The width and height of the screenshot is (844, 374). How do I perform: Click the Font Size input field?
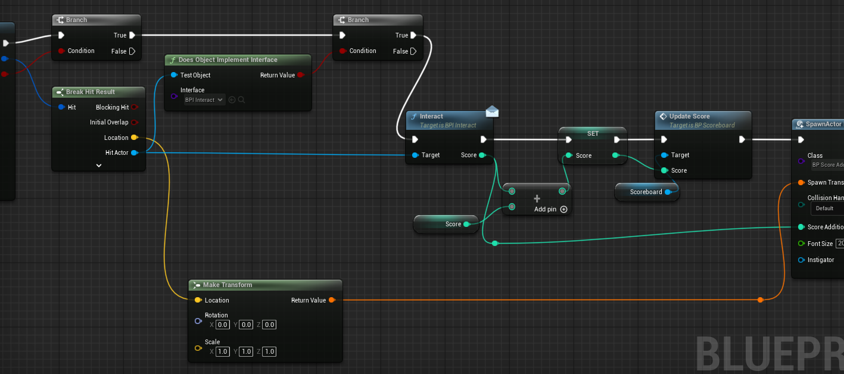[x=840, y=244]
